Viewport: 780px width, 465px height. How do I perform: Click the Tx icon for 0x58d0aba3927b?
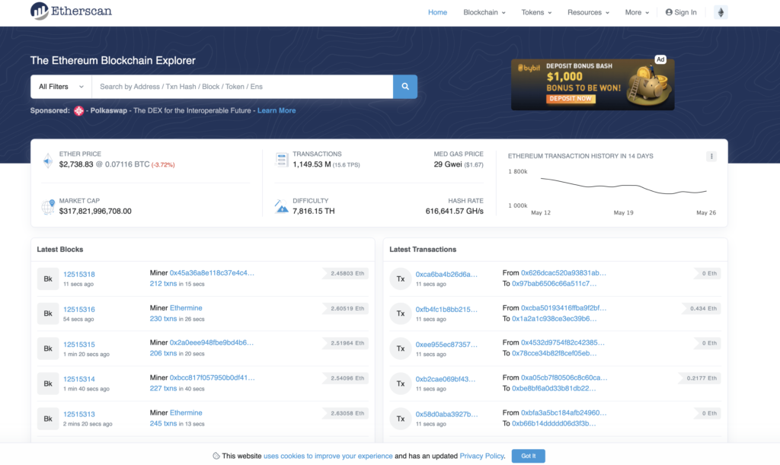coord(401,419)
